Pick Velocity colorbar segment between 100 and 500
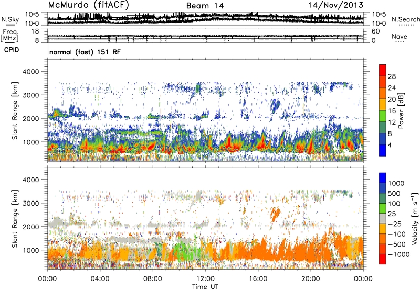The height and width of the screenshot is (290, 420). (383, 198)
